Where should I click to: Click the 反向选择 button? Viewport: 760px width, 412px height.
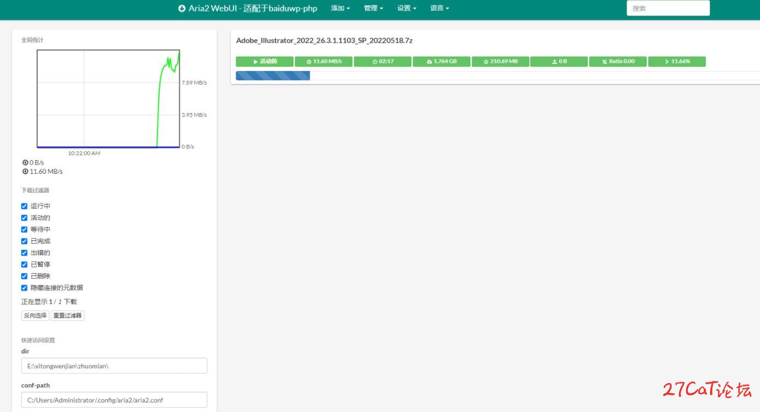tap(35, 315)
